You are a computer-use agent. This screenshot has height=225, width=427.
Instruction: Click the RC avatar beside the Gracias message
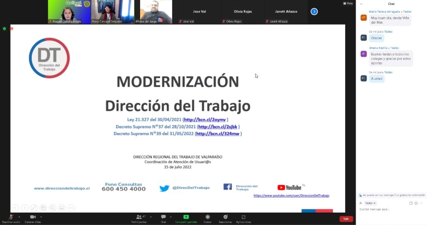pos(364,37)
